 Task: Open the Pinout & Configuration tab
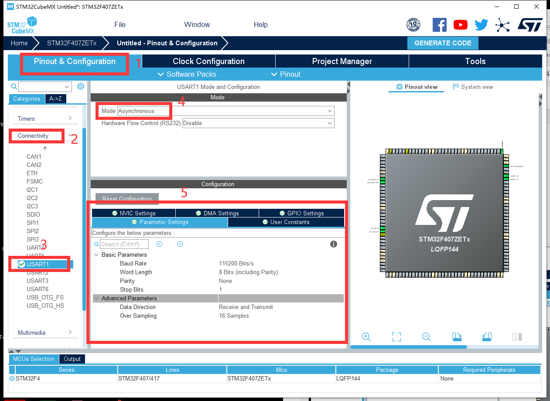coord(75,61)
